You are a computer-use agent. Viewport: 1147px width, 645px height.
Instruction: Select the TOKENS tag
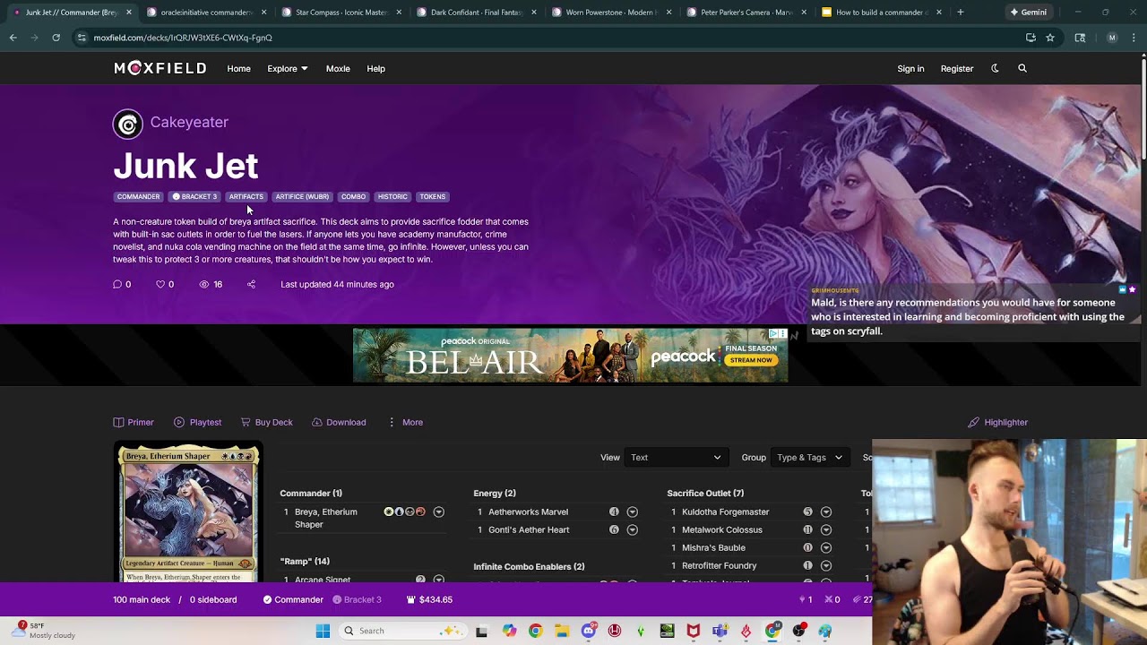(433, 196)
